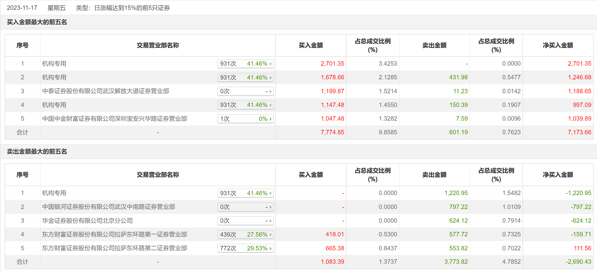Click 机构专用 in the row buying 2,701.35
This screenshot has width=597, height=272.
[54, 64]
